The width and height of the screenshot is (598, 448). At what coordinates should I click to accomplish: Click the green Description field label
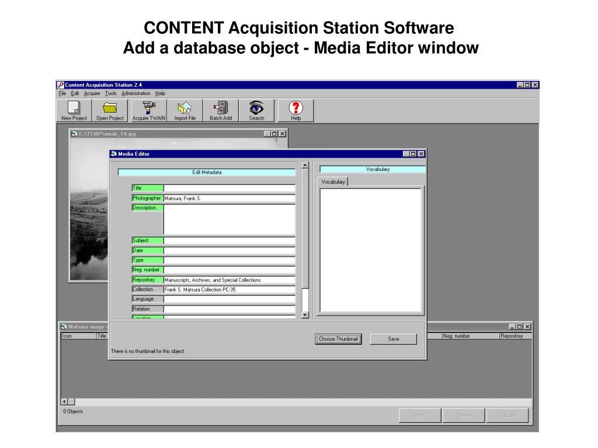click(x=148, y=208)
